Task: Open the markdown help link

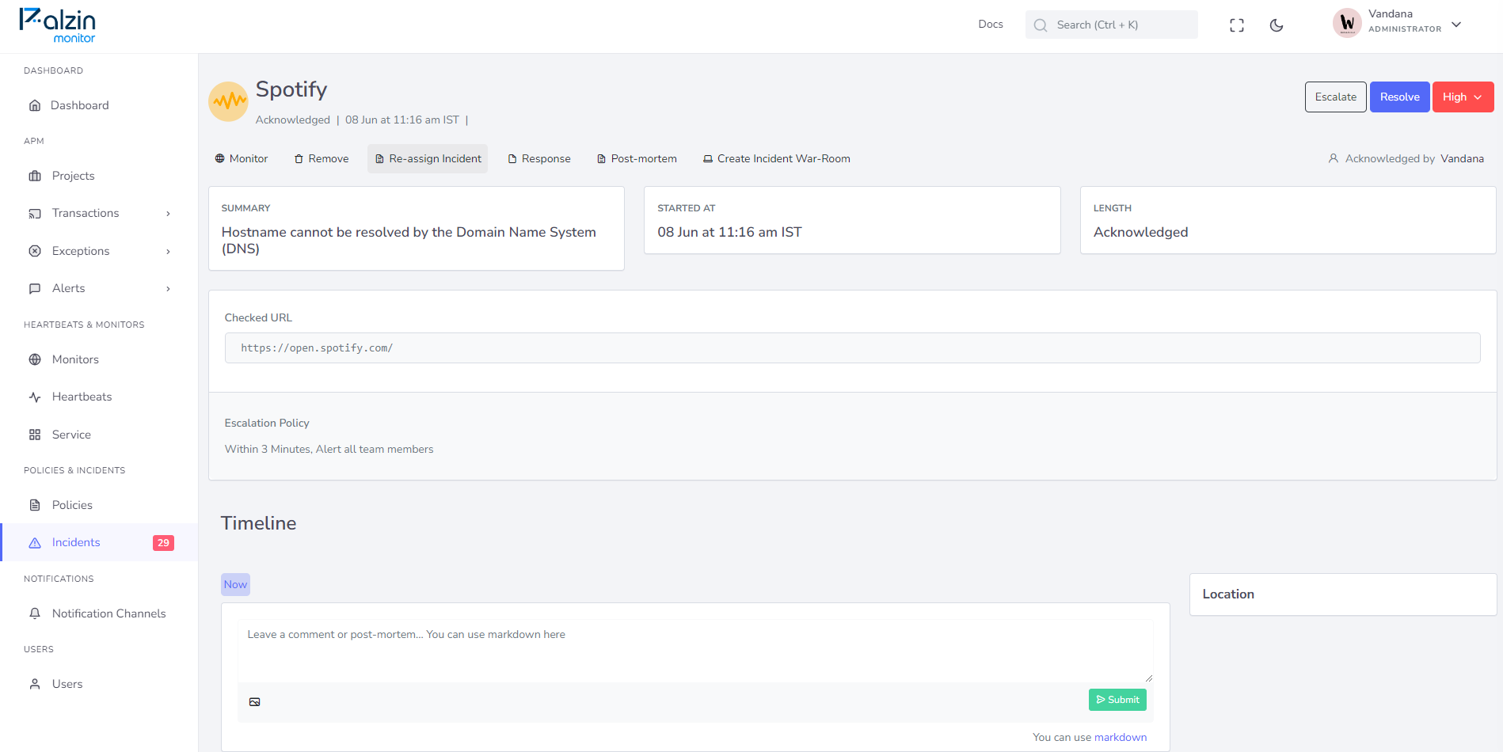Action: click(x=1121, y=737)
